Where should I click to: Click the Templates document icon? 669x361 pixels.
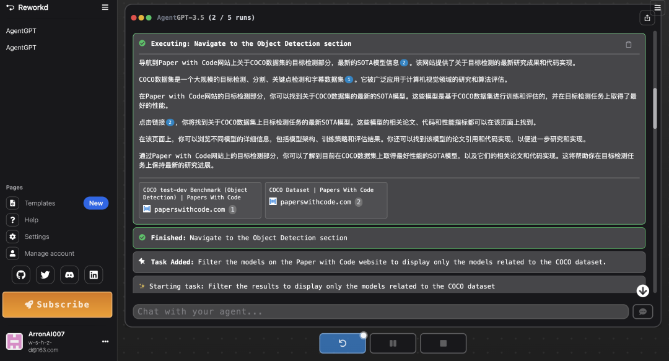12,203
